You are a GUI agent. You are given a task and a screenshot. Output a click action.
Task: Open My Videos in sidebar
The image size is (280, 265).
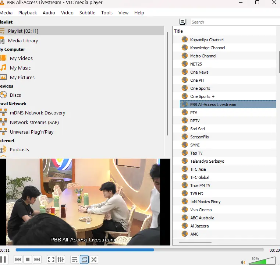pyautogui.click(x=82, y=58)
